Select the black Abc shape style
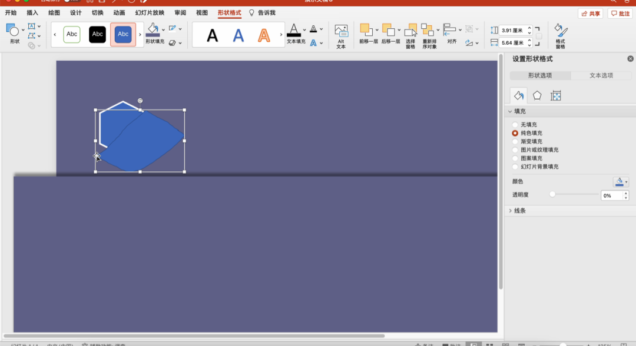The image size is (636, 346). click(x=97, y=35)
